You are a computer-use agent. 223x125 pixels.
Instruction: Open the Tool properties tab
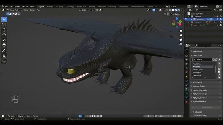(x=187, y=51)
